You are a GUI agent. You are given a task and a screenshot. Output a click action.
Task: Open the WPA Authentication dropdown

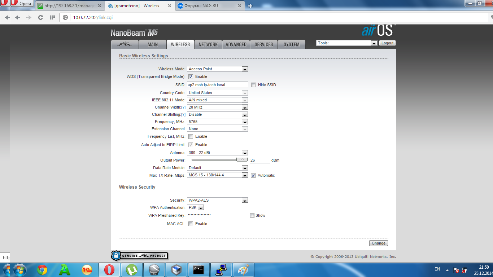196,207
